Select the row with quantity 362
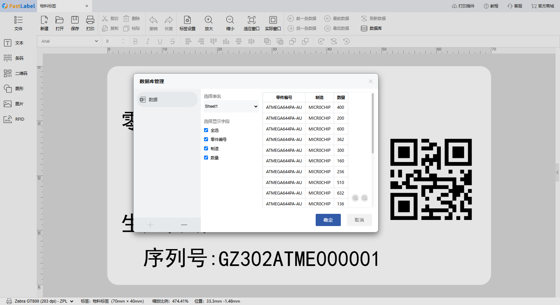The height and width of the screenshot is (305, 560). [305, 140]
